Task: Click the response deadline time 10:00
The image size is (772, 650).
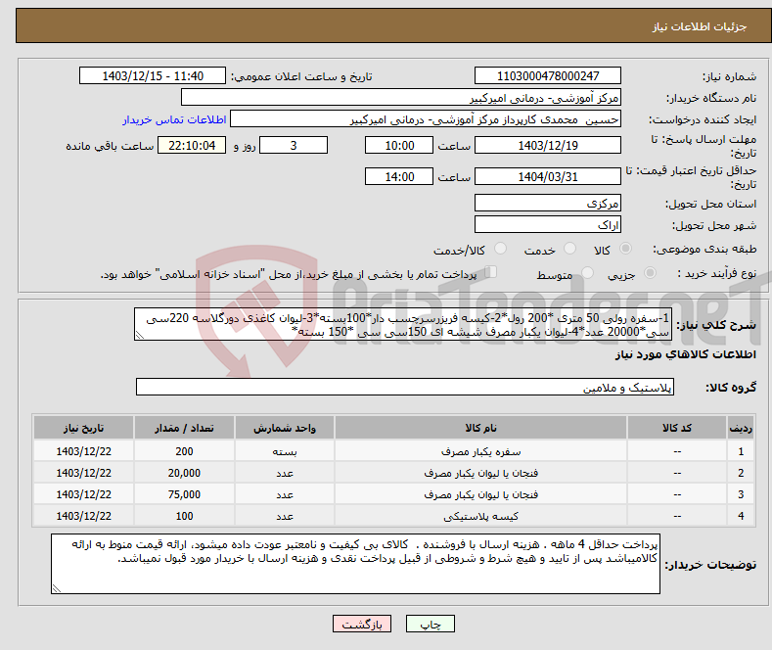Action: 399,145
